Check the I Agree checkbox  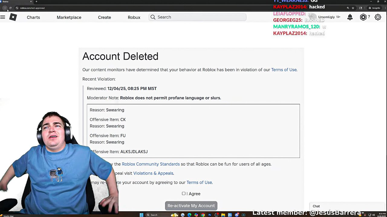click(184, 193)
